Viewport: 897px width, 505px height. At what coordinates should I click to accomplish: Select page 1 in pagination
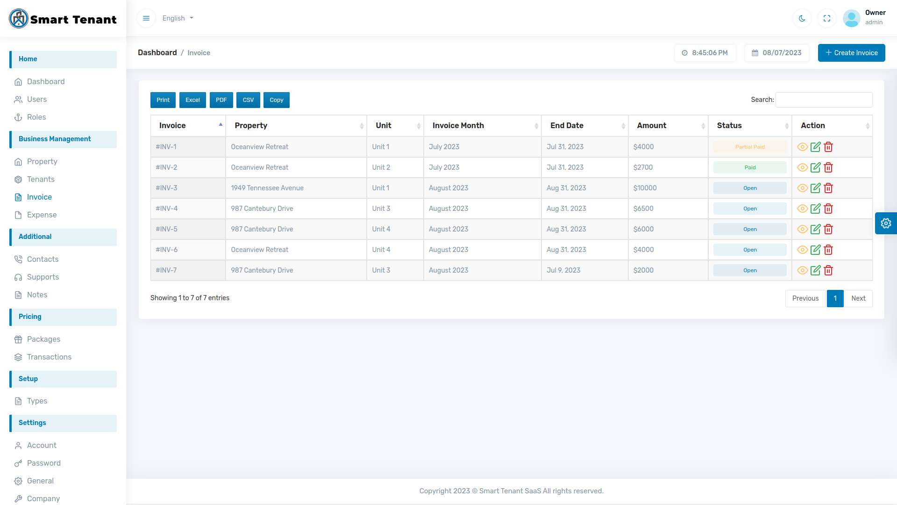[835, 298]
